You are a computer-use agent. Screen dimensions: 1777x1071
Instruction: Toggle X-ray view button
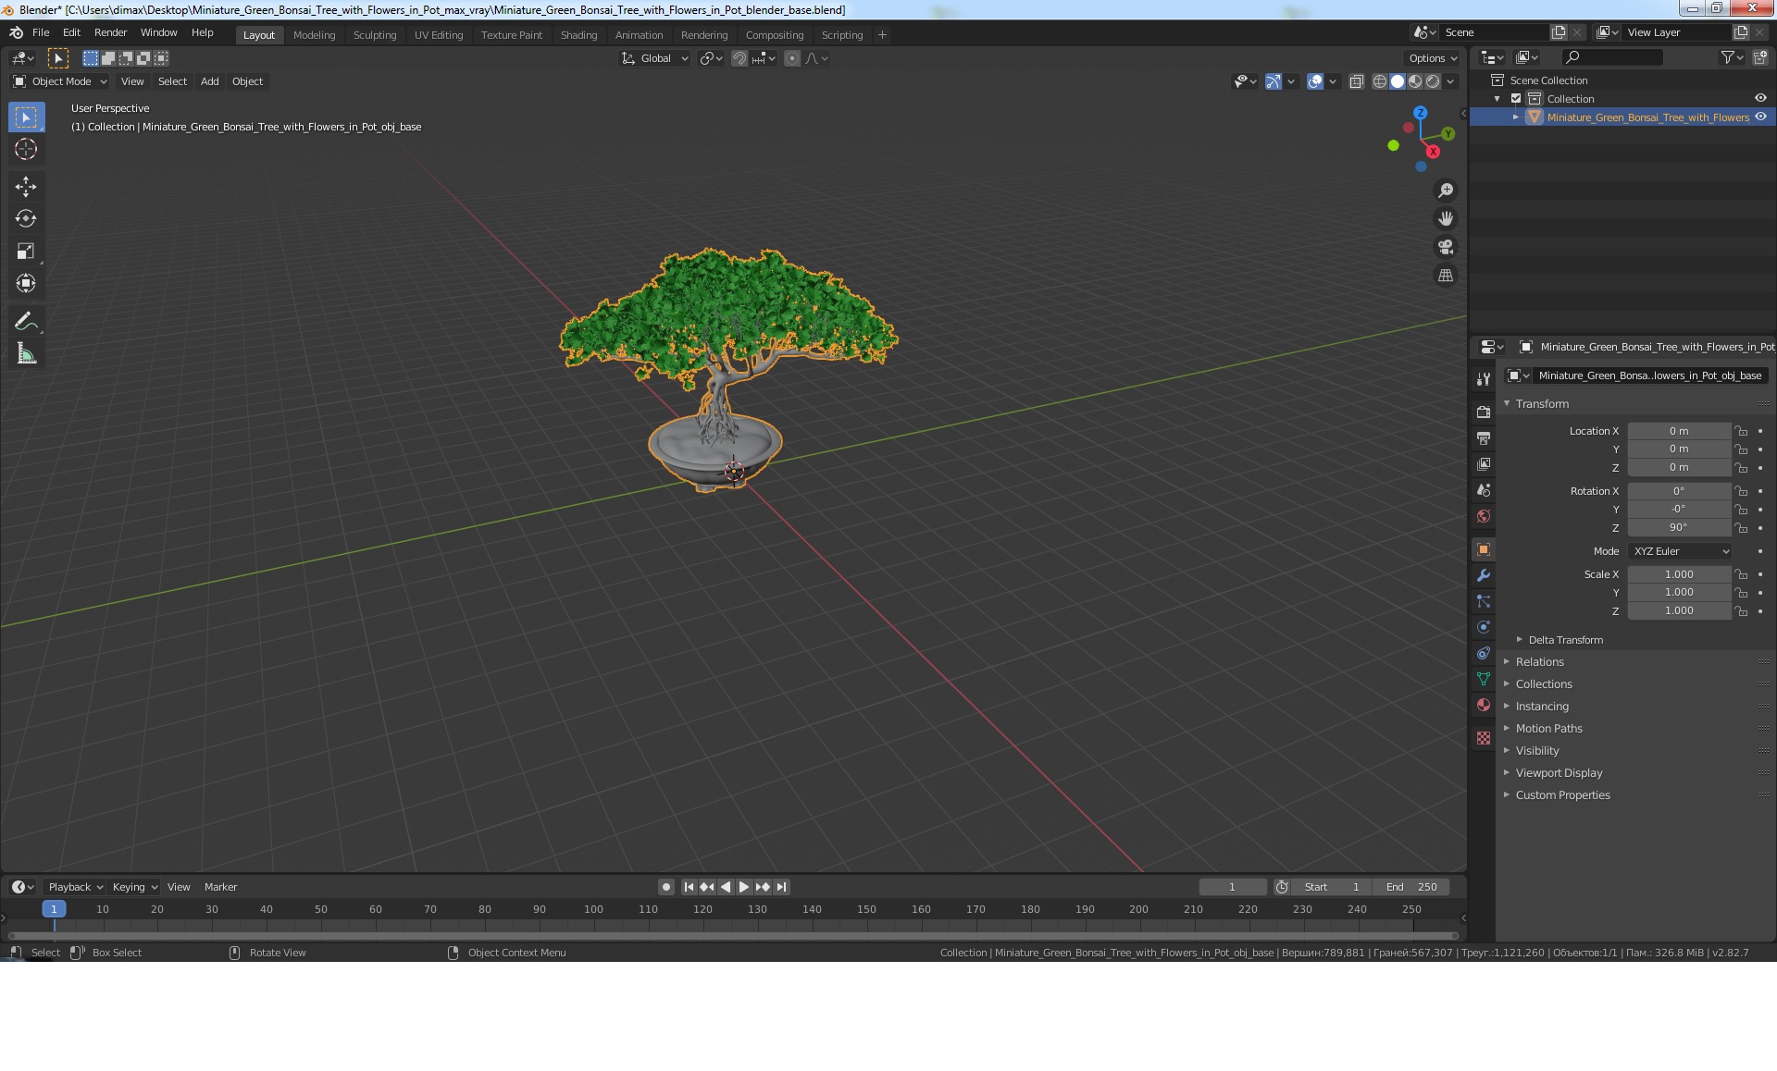1356,81
